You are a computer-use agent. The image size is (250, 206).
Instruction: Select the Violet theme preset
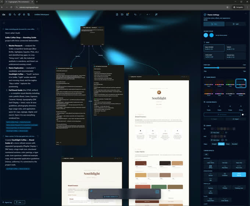point(219,93)
